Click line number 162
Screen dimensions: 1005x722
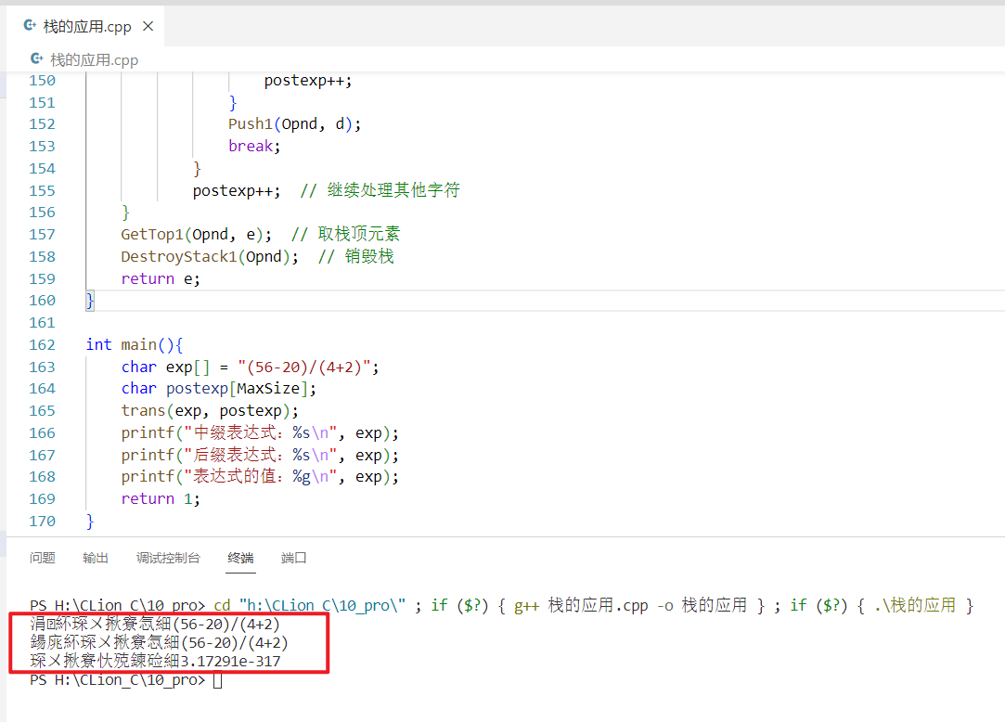[x=43, y=345]
